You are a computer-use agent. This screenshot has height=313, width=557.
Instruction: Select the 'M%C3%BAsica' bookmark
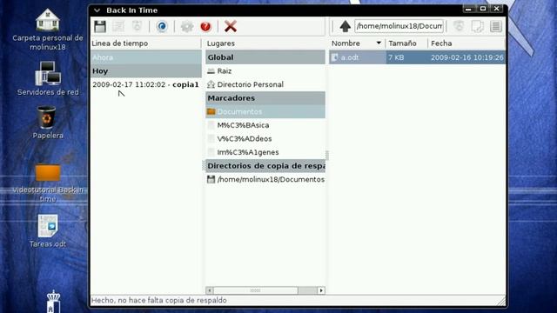point(265,125)
